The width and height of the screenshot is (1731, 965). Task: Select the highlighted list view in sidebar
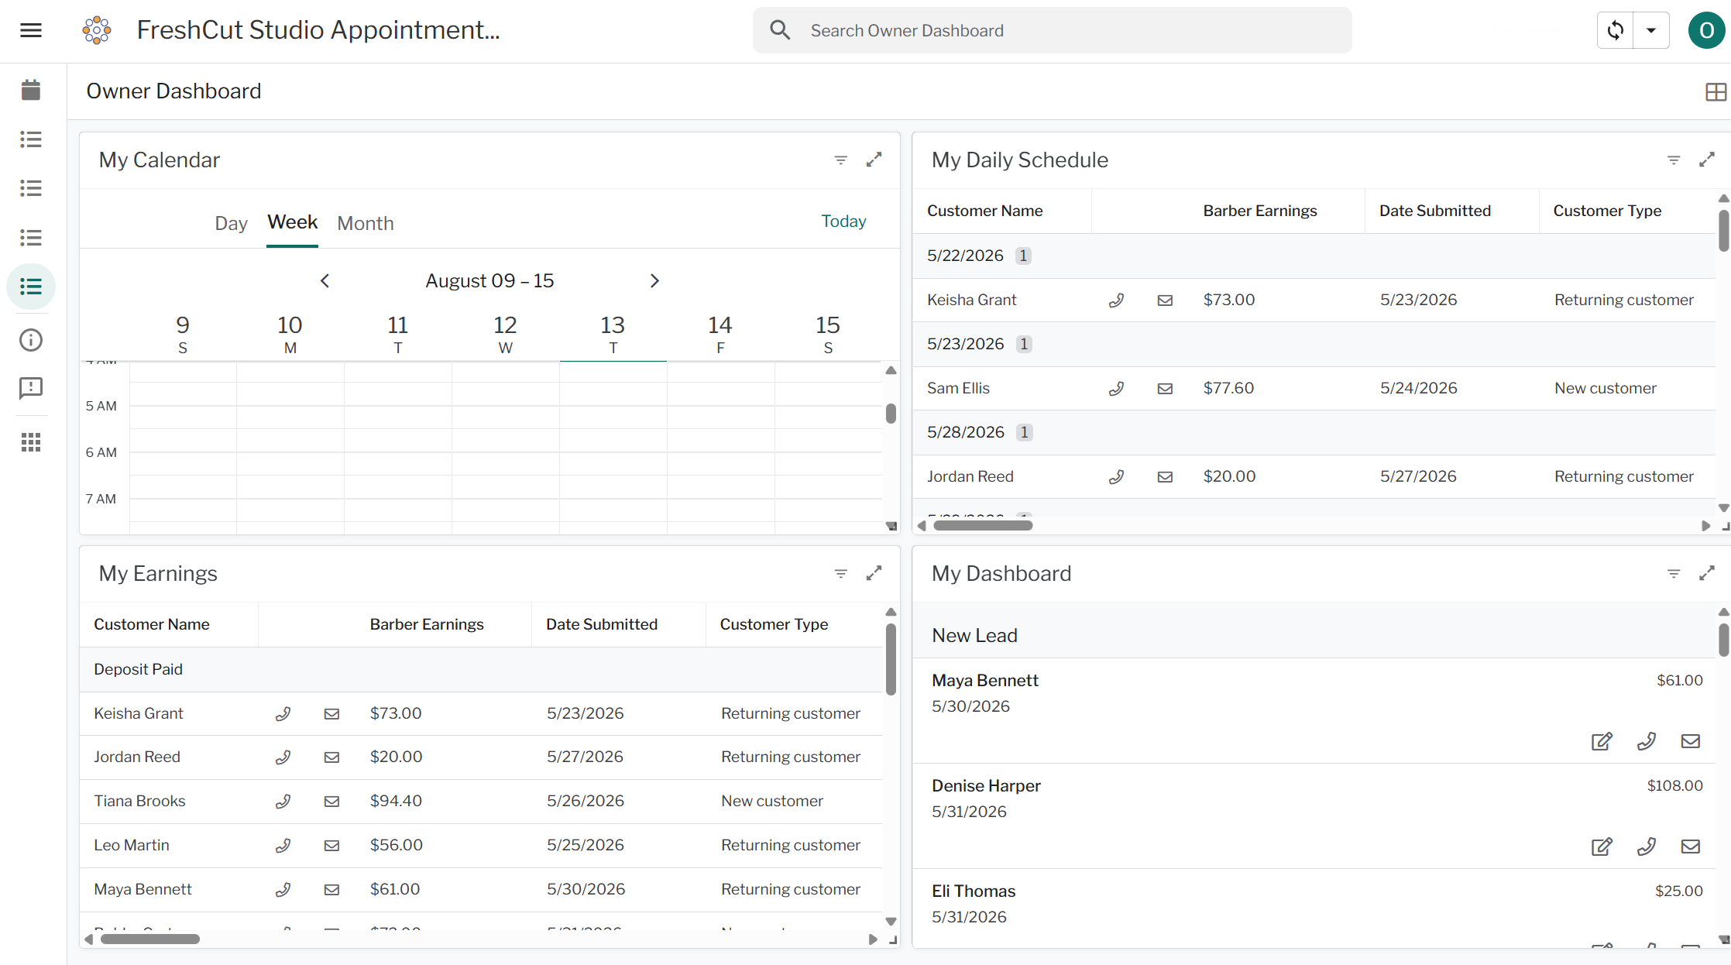coord(31,287)
